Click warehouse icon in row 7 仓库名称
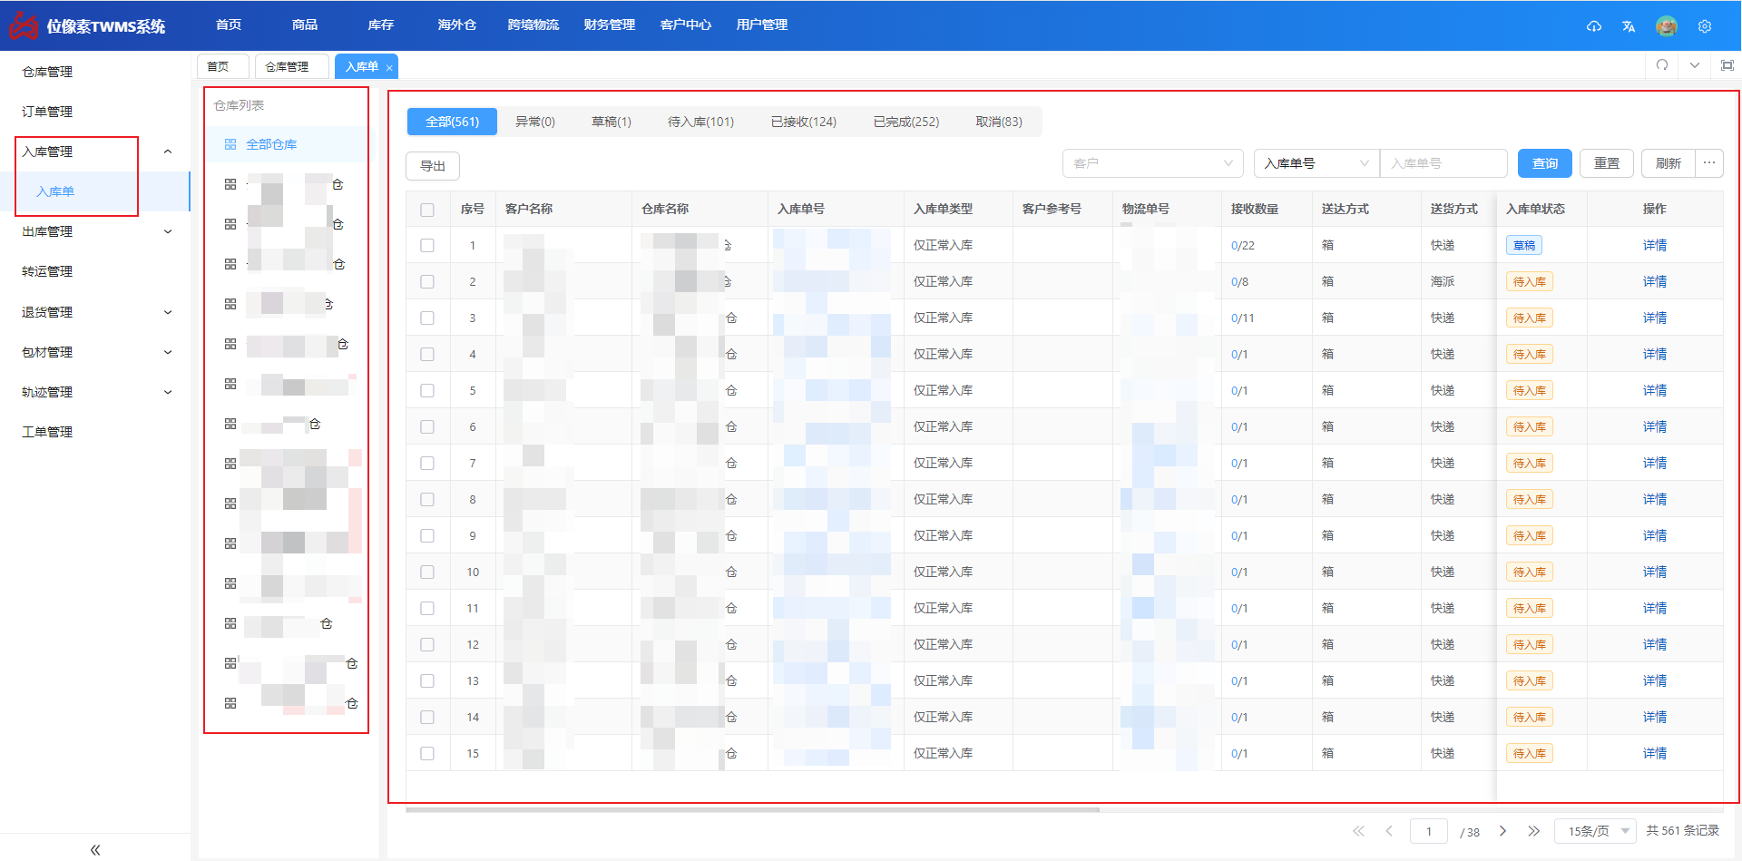Viewport: 1742px width, 861px height. 731,463
